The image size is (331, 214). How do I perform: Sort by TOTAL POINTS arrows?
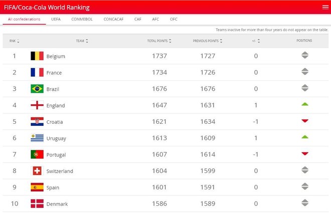170,41
